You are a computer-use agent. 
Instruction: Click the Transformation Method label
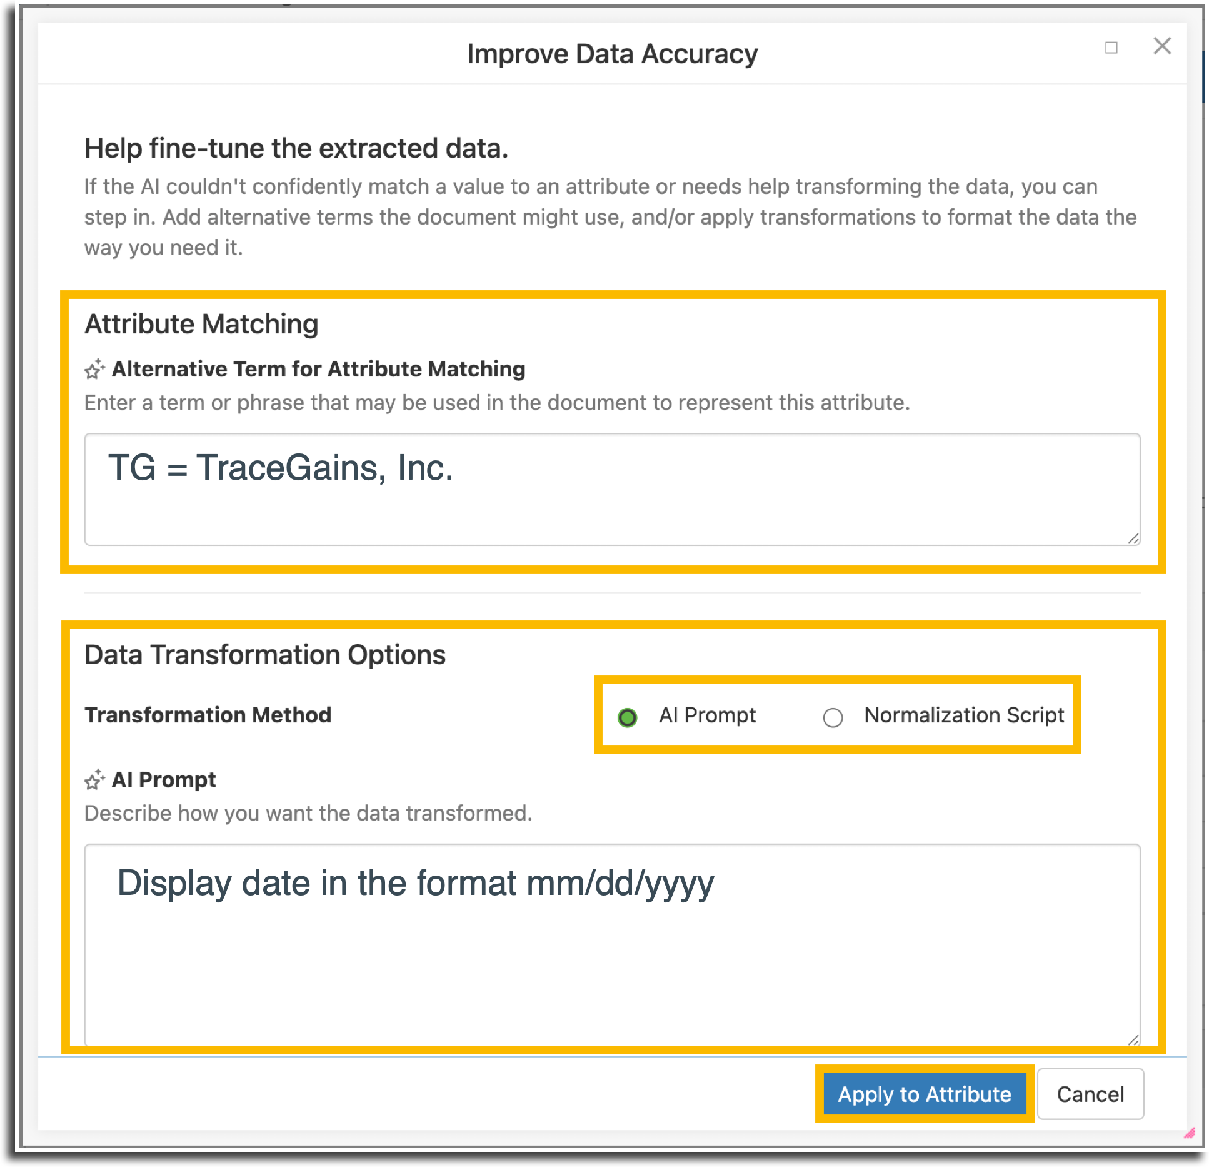(208, 715)
